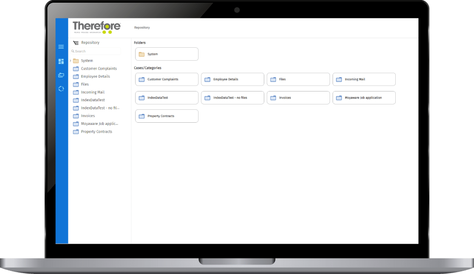Click the circular workflow icon in sidebar
474x274 pixels.
point(61,89)
